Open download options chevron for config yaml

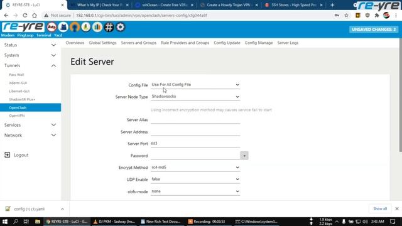click(x=62, y=209)
